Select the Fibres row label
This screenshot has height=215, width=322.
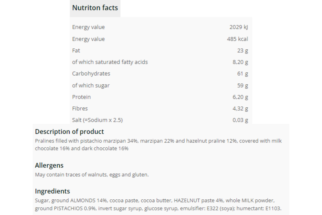pos(80,109)
